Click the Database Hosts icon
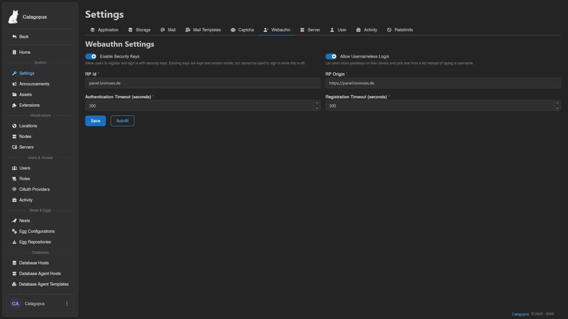Screen dimensions: 568x319 coord(15,263)
